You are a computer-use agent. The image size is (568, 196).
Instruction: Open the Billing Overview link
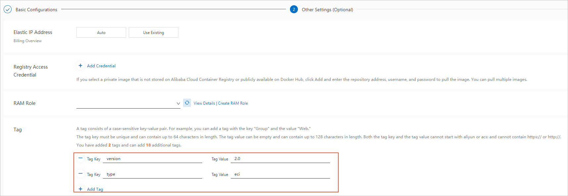pos(27,41)
